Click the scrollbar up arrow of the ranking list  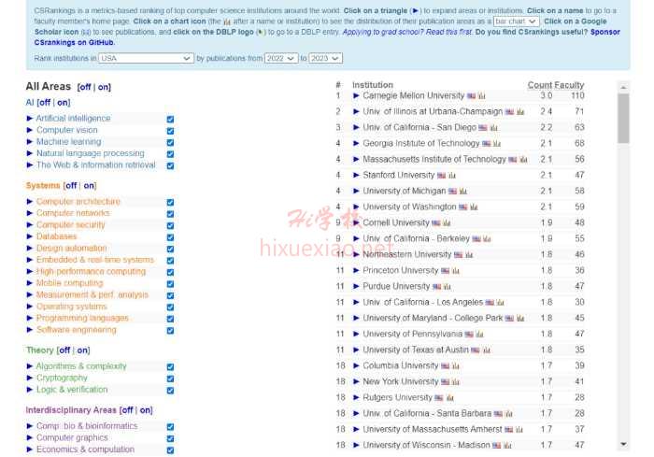click(623, 88)
